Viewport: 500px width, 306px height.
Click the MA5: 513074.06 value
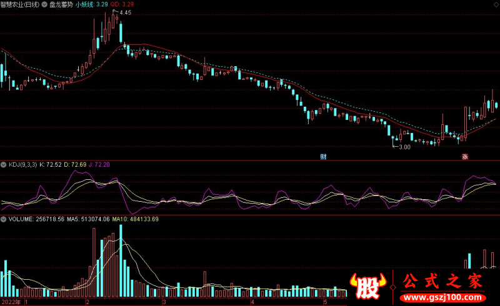click(x=88, y=219)
